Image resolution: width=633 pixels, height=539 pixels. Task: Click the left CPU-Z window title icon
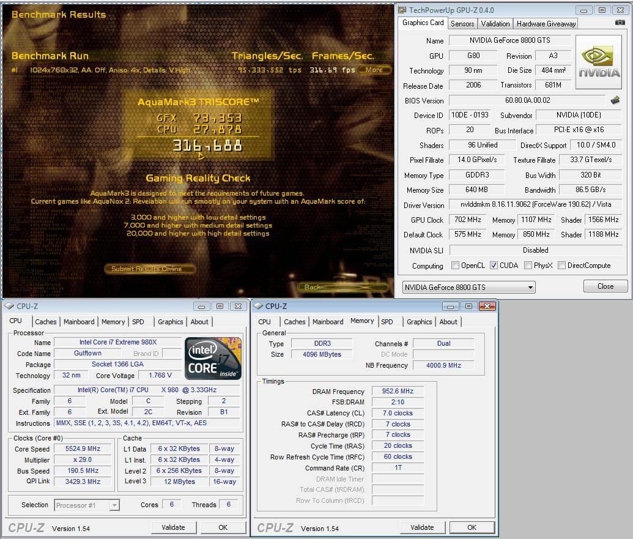coord(9,307)
